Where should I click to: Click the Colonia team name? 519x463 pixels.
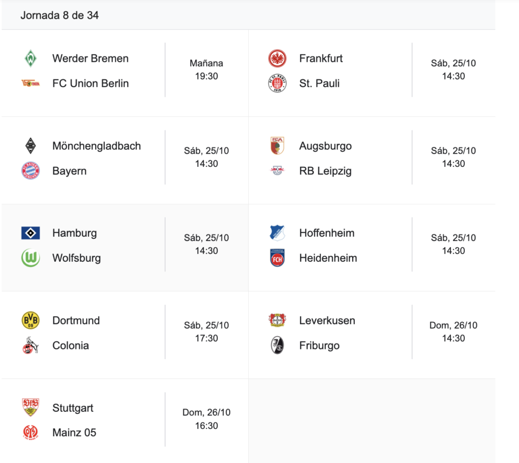click(70, 345)
